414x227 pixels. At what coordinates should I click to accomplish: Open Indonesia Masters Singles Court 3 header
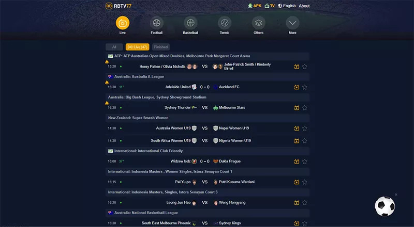pyautogui.click(x=208, y=192)
